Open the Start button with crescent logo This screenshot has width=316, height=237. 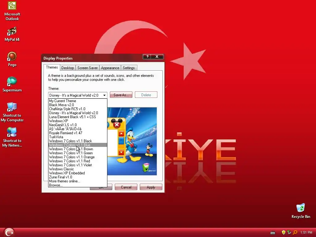pos(9,232)
